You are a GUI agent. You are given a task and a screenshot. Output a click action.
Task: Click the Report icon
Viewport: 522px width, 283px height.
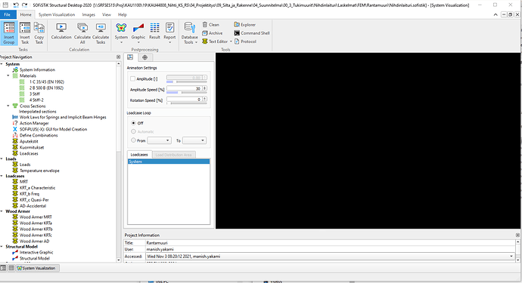pyautogui.click(x=169, y=33)
